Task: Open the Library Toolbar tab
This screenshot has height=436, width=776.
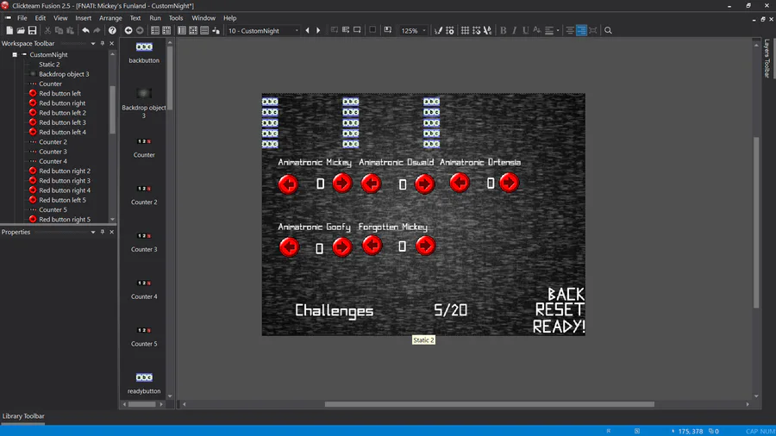Action: click(x=23, y=416)
